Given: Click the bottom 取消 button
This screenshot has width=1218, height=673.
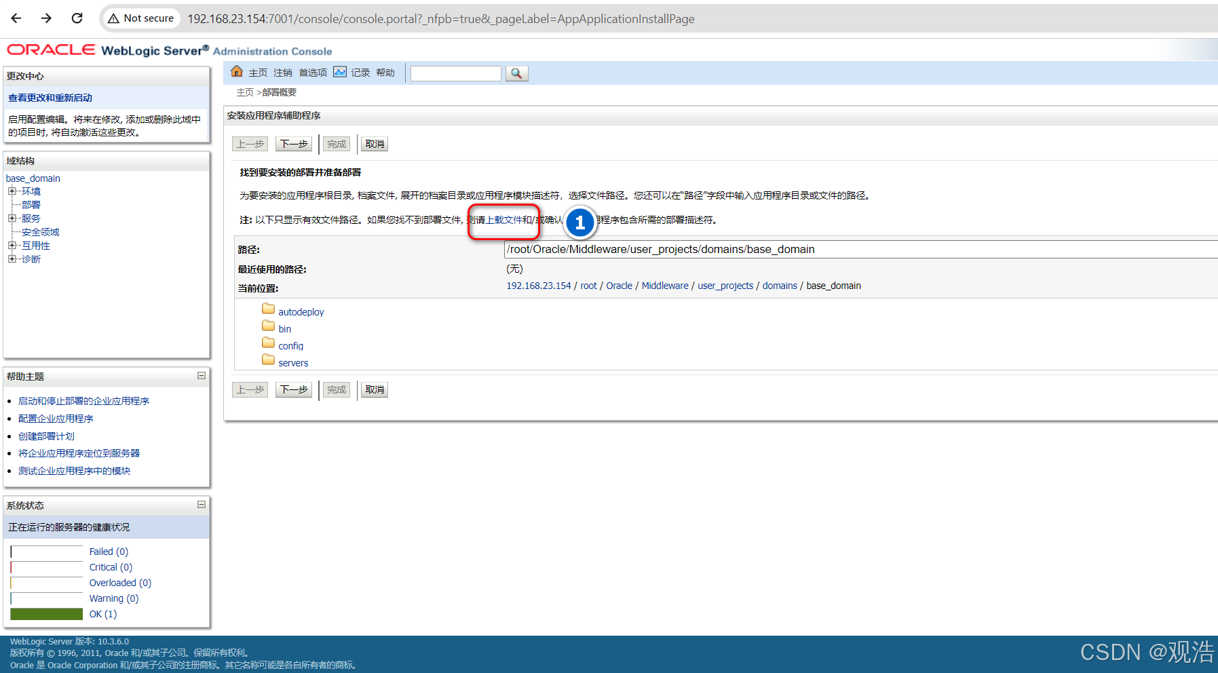Looking at the screenshot, I should [375, 389].
